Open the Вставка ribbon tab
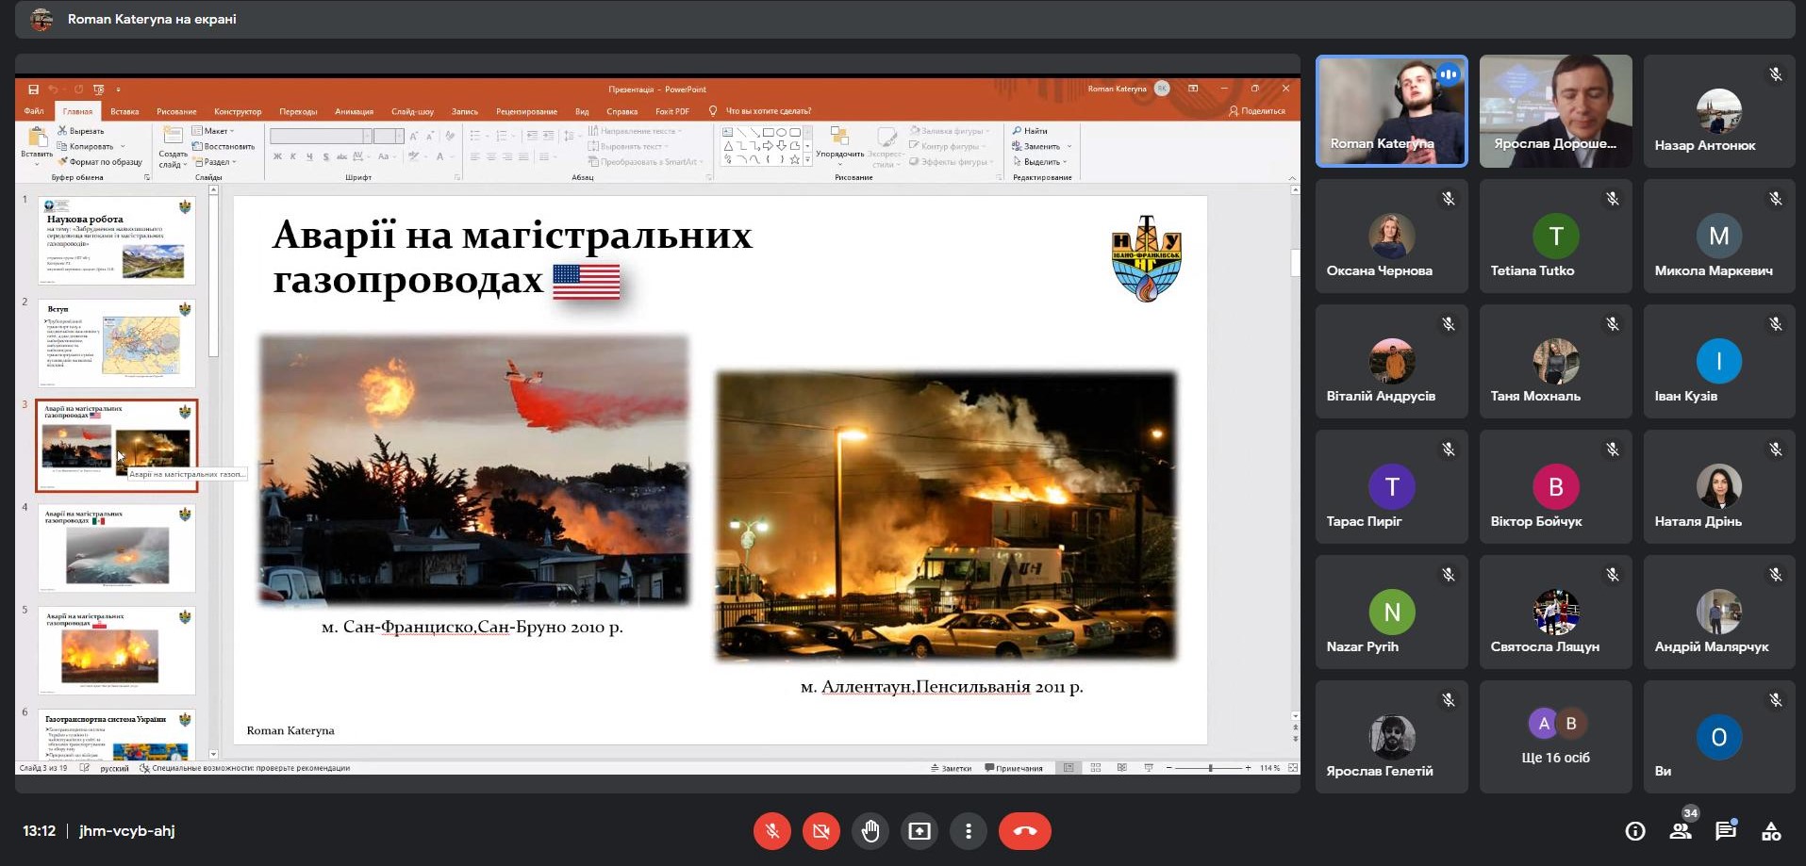The width and height of the screenshot is (1806, 866). 124,111
